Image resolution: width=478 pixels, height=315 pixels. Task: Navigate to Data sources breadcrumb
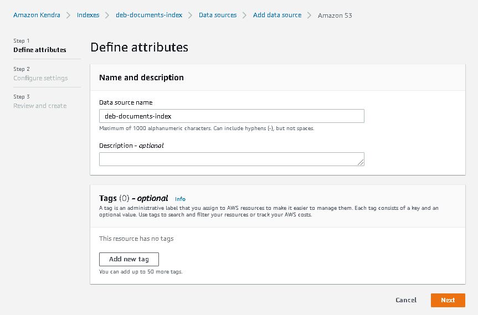(x=218, y=15)
